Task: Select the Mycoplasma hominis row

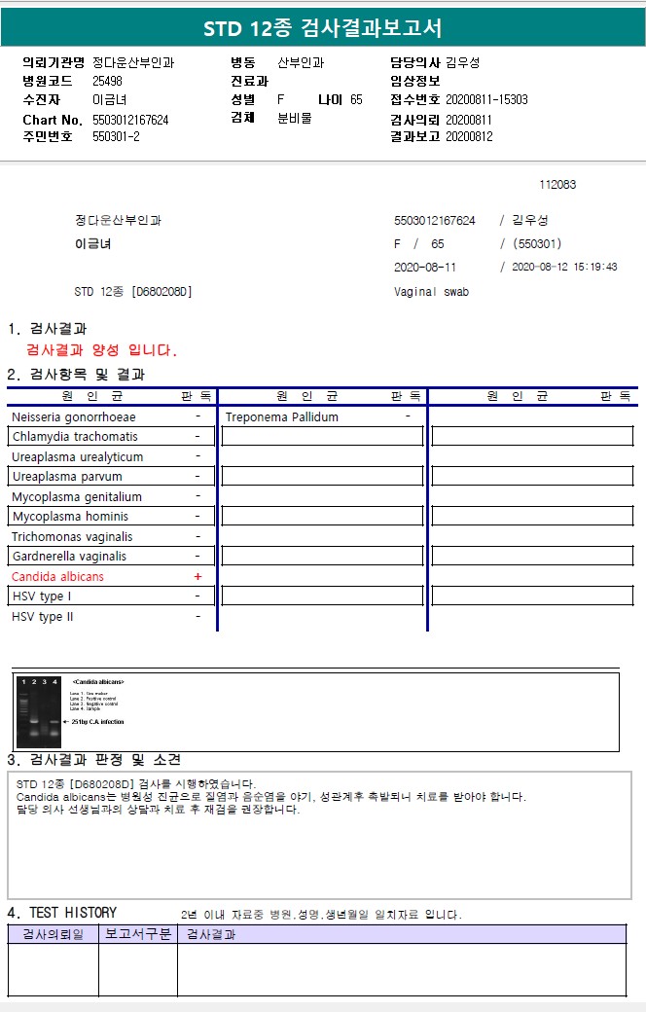Action: tap(111, 516)
